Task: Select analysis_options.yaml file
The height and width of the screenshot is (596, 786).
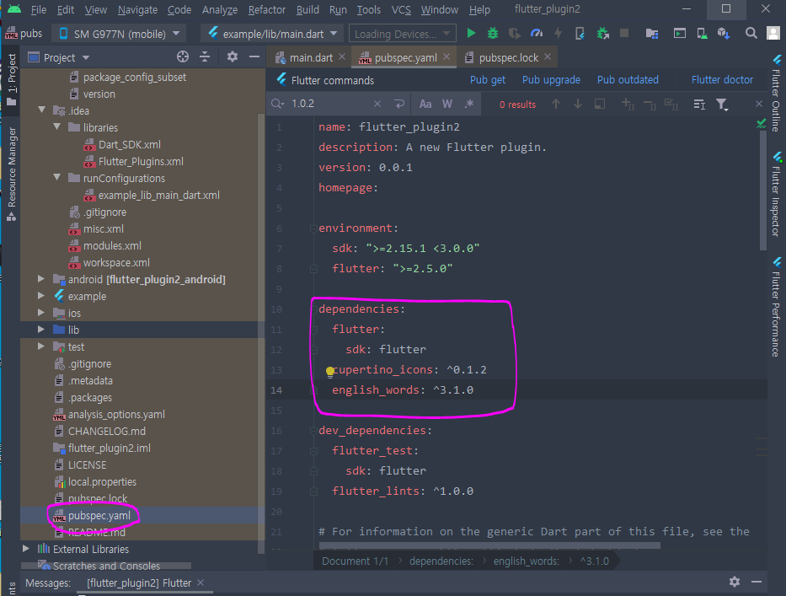Action: point(116,415)
